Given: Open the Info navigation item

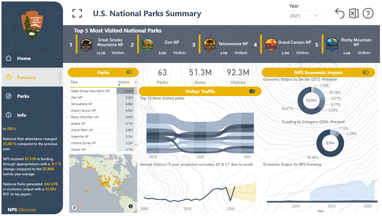Looking at the screenshot, I should tap(22, 115).
